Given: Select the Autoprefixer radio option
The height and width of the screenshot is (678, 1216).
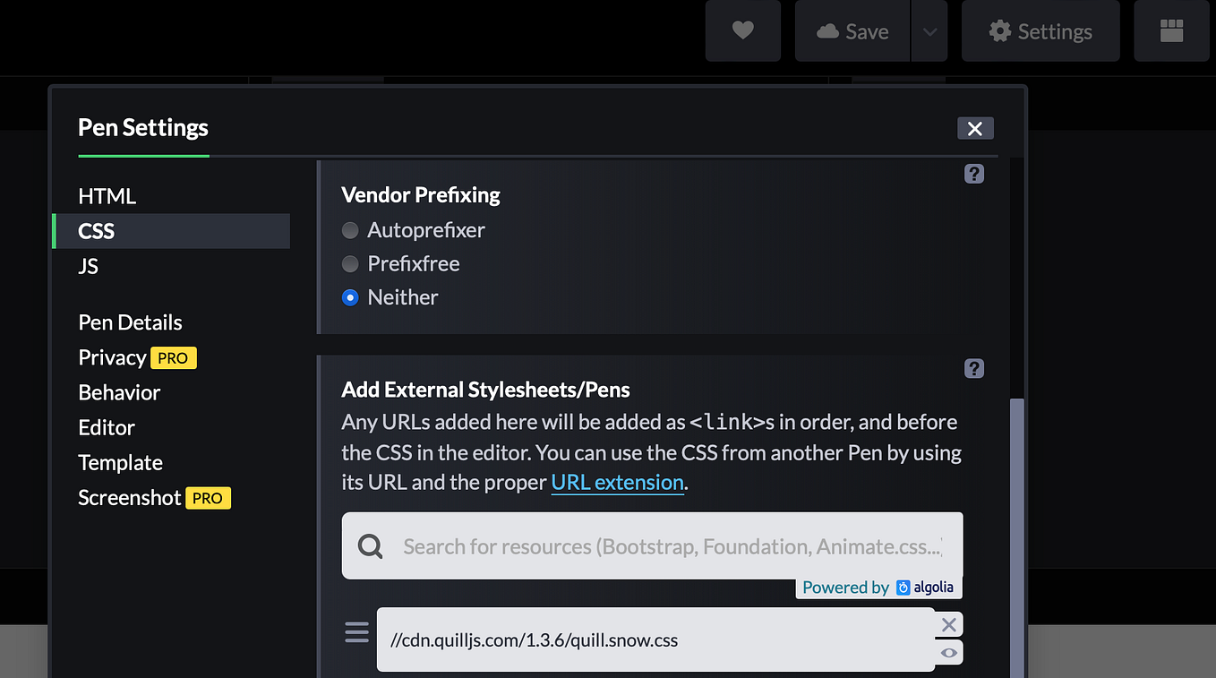Looking at the screenshot, I should (349, 230).
